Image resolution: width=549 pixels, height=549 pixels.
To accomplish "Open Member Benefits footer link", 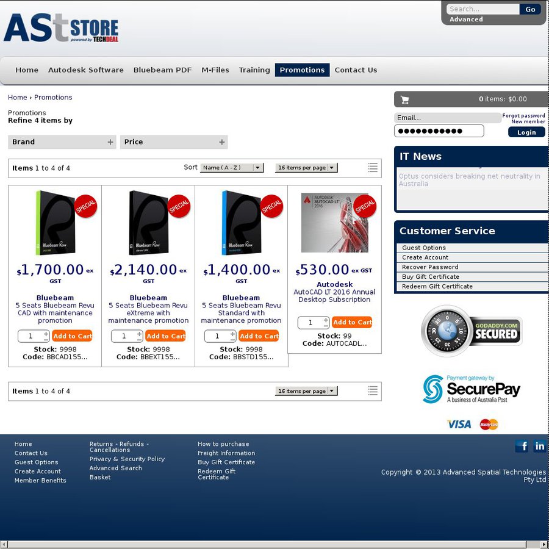I will 40,481.
